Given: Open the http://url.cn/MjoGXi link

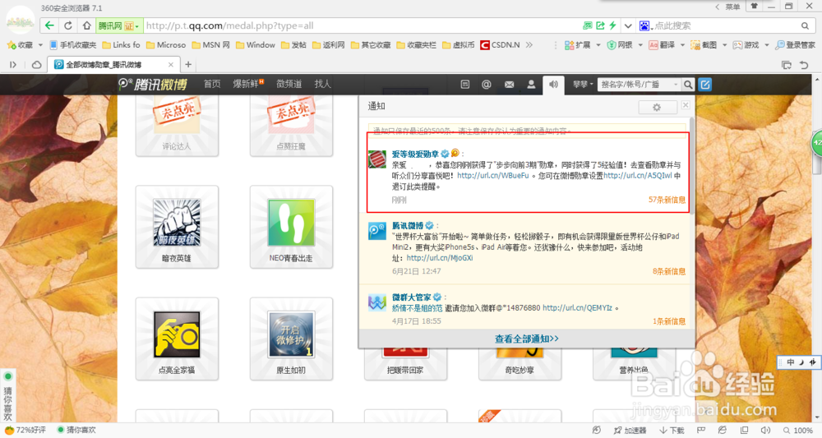Looking at the screenshot, I should pos(439,258).
